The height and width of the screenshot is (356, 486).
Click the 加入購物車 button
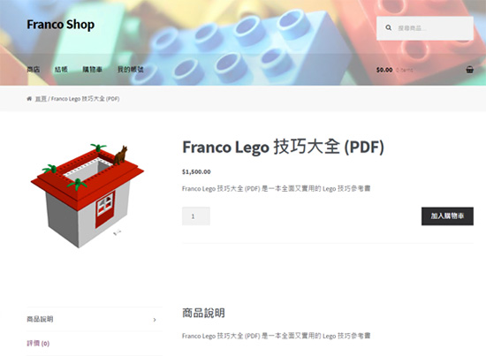tap(447, 216)
